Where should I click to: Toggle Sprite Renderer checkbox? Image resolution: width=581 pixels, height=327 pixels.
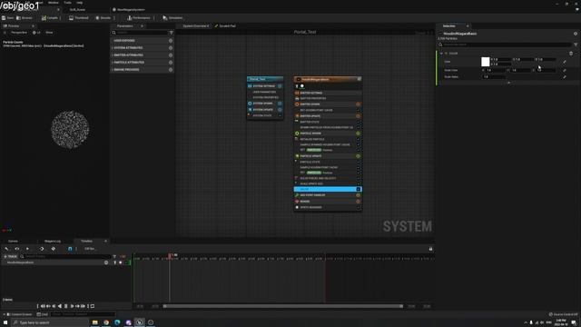tap(359, 207)
